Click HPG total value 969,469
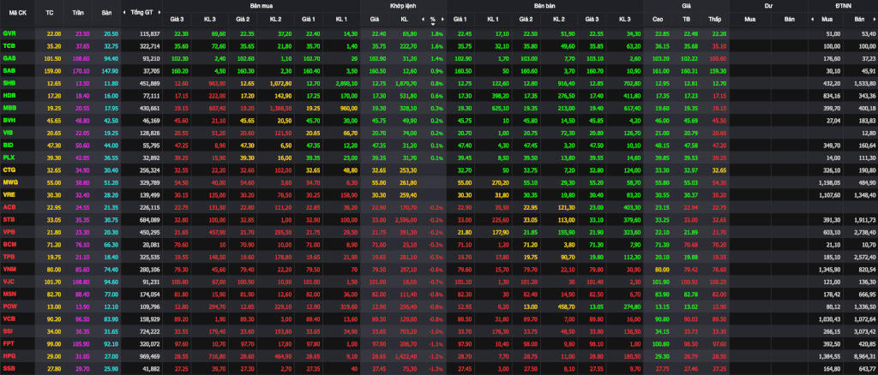Viewport: 878px width, 375px height. click(x=148, y=354)
